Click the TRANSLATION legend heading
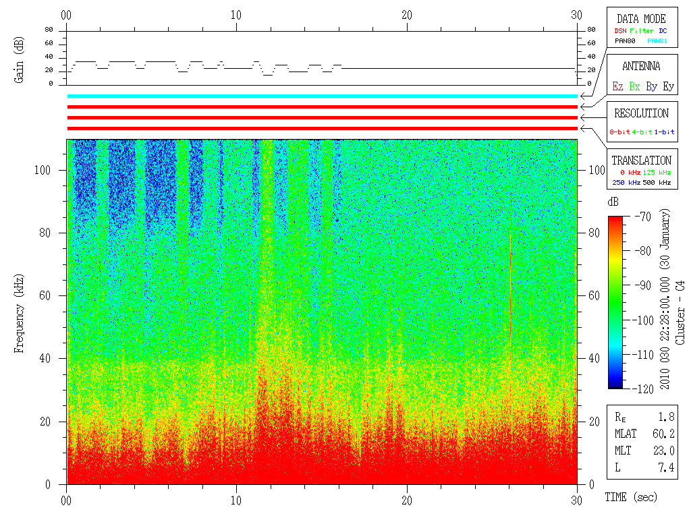Viewport: 691px width, 518px height. [641, 161]
